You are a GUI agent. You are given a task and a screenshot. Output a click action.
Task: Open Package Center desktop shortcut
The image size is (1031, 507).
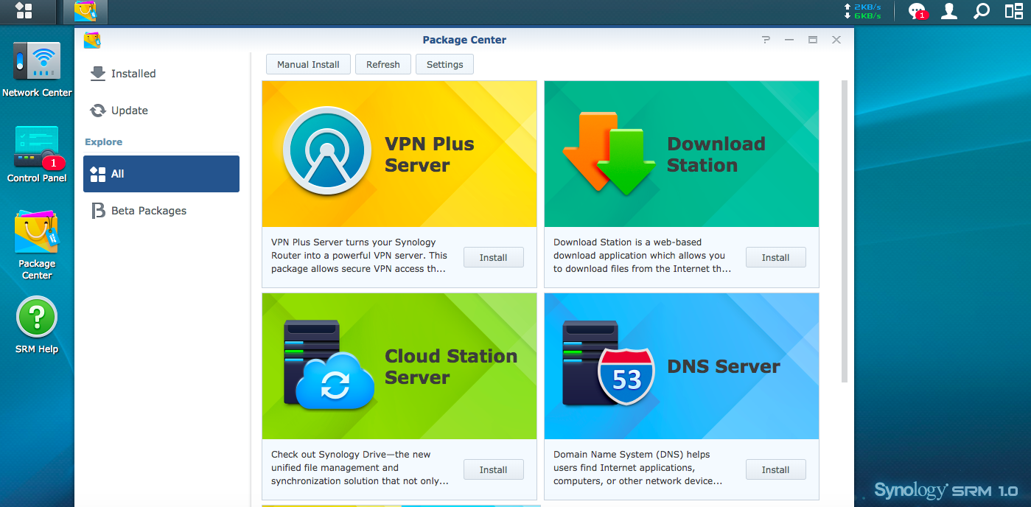37,246
